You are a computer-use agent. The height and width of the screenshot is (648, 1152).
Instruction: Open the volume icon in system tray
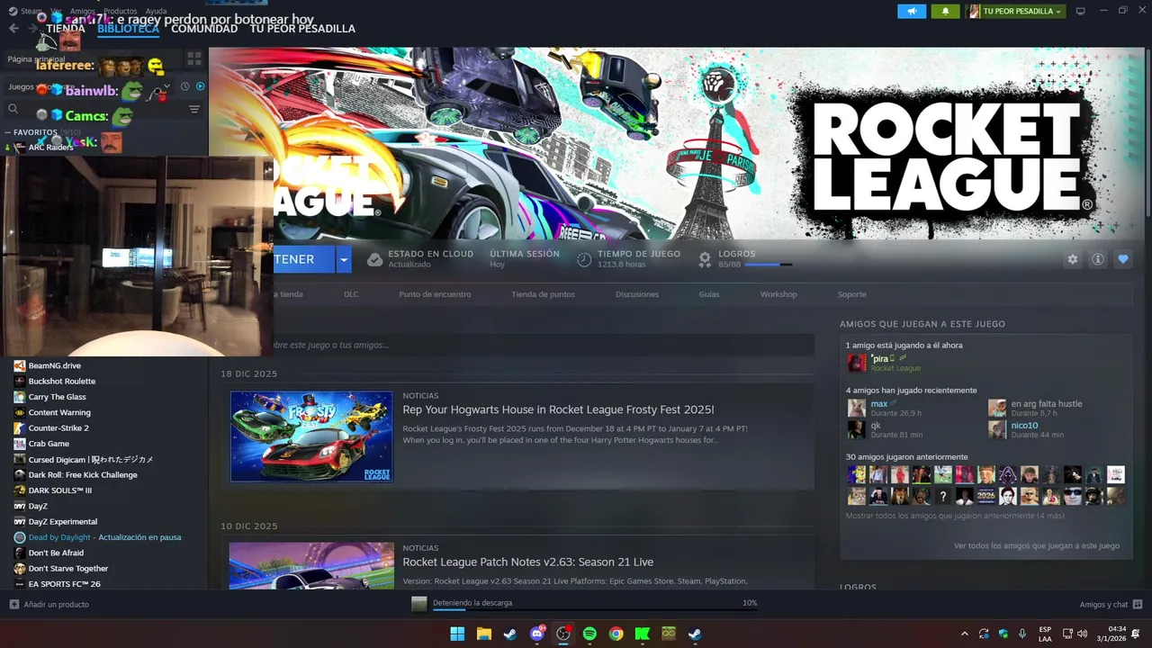[1082, 634]
